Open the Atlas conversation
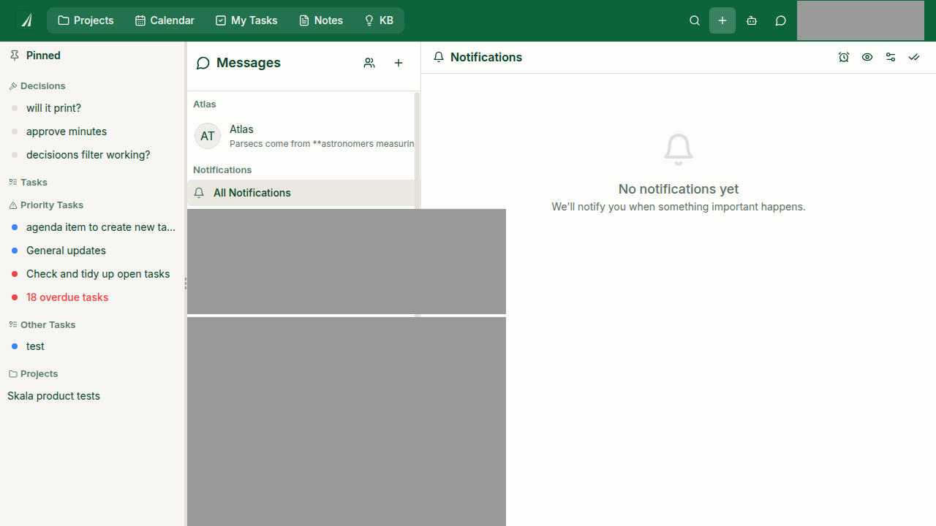Screen dimensions: 936x526 tap(301, 136)
